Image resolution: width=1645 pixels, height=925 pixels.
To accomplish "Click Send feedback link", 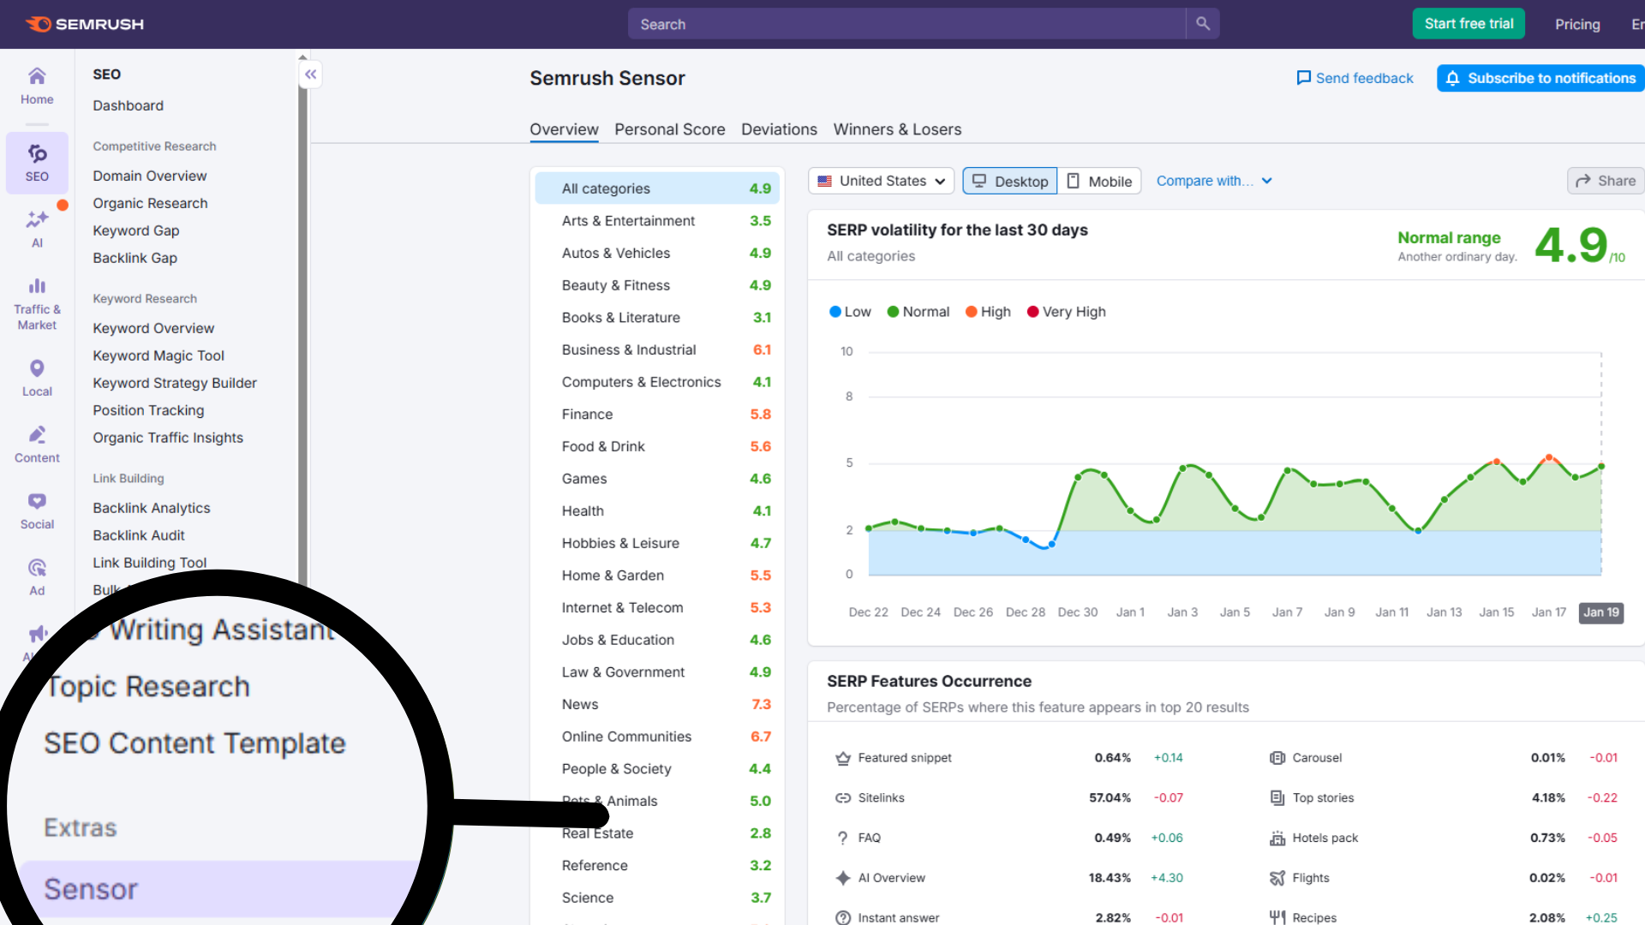I will coord(1355,78).
